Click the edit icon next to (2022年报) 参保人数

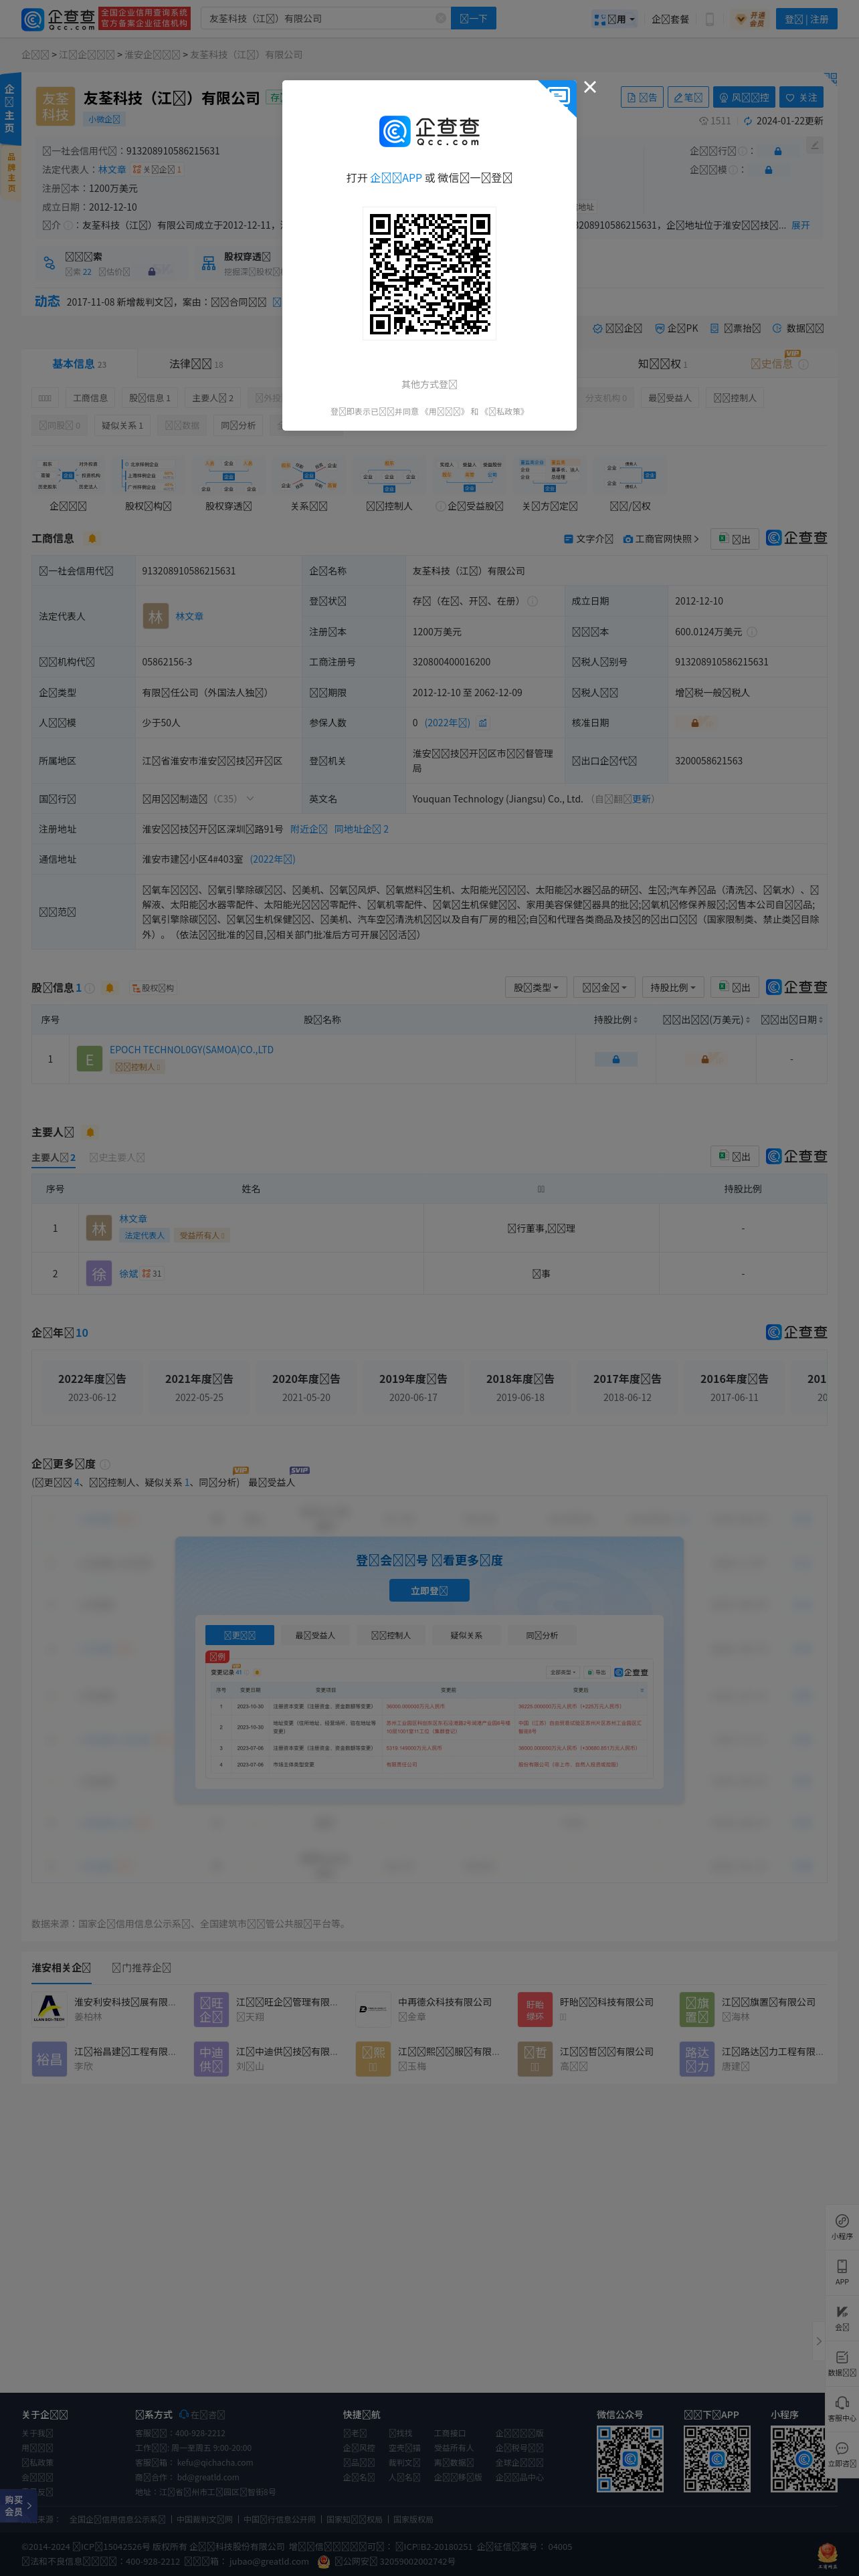pyautogui.click(x=482, y=722)
